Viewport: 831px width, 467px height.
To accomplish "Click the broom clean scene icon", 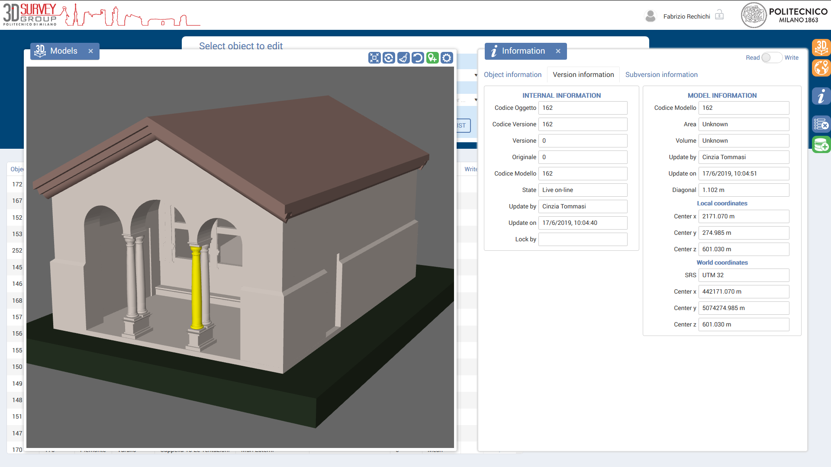I will (403, 58).
